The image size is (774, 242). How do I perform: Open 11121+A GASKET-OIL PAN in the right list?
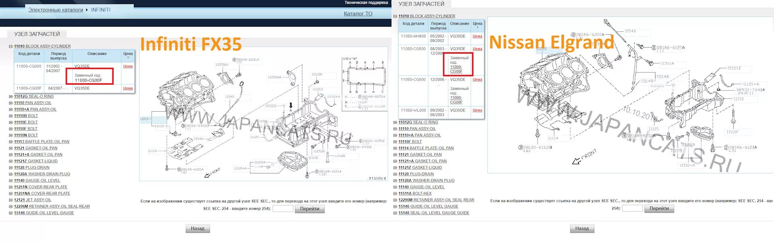[422, 161]
